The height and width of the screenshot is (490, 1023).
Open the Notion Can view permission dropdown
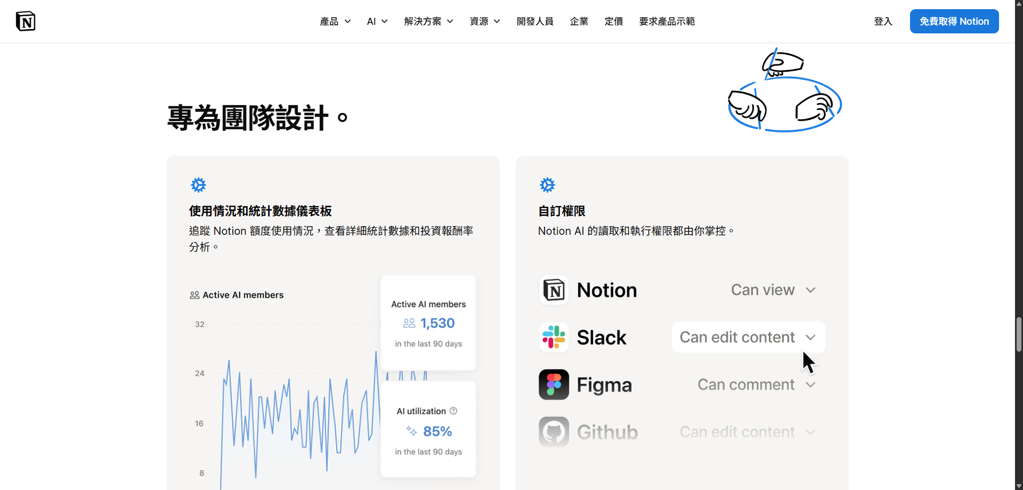point(773,290)
